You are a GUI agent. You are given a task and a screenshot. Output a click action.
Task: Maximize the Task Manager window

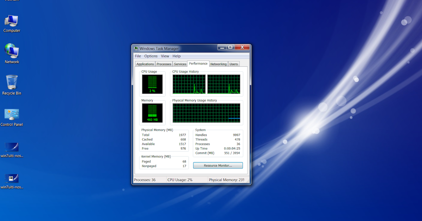click(230, 47)
